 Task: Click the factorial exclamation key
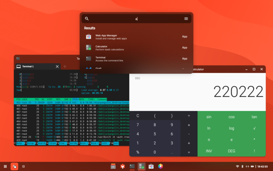254,151
